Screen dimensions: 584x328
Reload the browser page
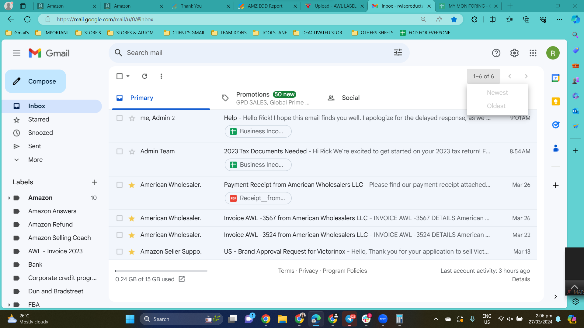coord(27,19)
